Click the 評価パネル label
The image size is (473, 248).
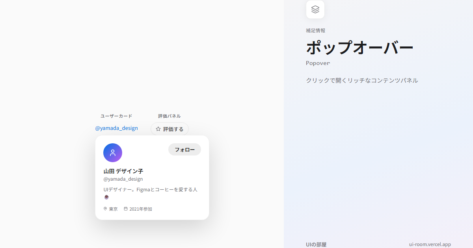pos(169,116)
